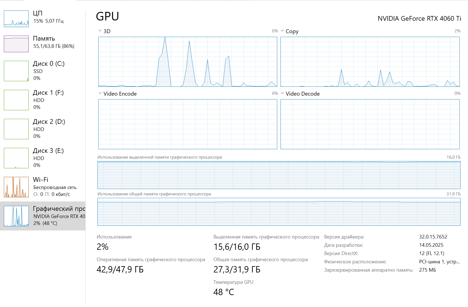The width and height of the screenshot is (468, 307).
Task: Select the Память memory usage thumbnail
Action: click(16, 44)
